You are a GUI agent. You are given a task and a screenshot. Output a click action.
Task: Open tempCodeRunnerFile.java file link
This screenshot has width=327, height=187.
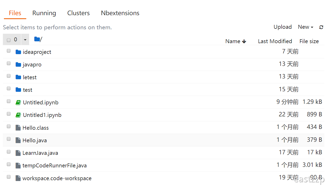54,166
